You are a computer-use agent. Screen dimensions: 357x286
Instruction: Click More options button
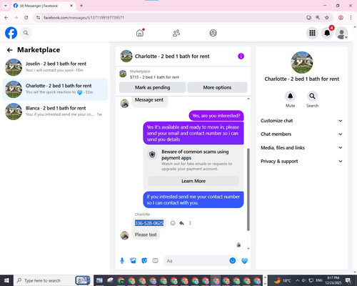[x=217, y=87]
